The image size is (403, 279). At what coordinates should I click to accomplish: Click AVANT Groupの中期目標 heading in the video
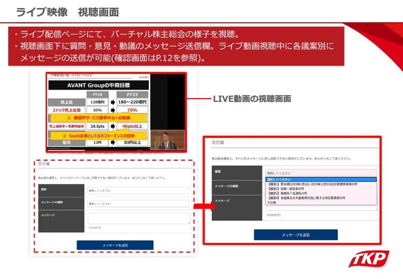pyautogui.click(x=99, y=85)
